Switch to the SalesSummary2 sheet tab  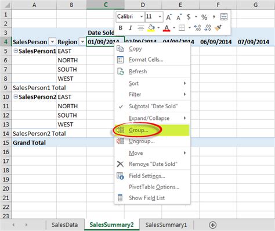point(111,225)
